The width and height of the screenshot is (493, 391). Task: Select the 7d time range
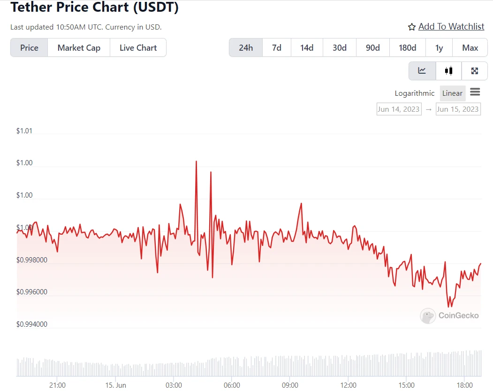tap(277, 48)
